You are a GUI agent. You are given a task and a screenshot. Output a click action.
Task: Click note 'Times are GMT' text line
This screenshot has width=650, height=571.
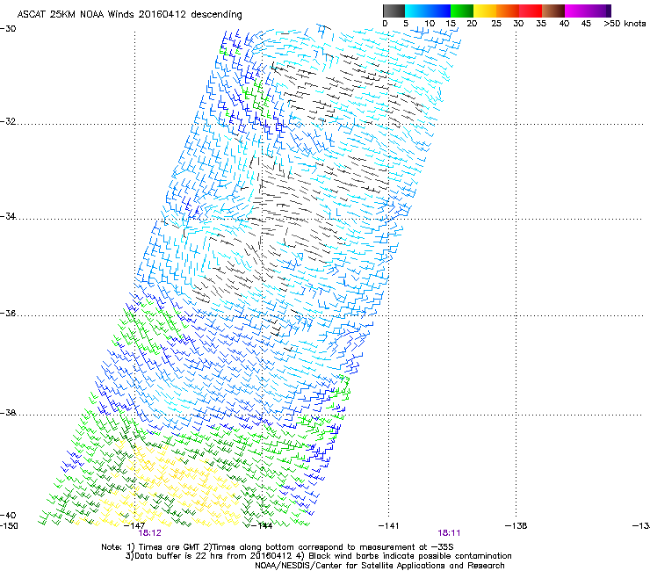coord(278,547)
